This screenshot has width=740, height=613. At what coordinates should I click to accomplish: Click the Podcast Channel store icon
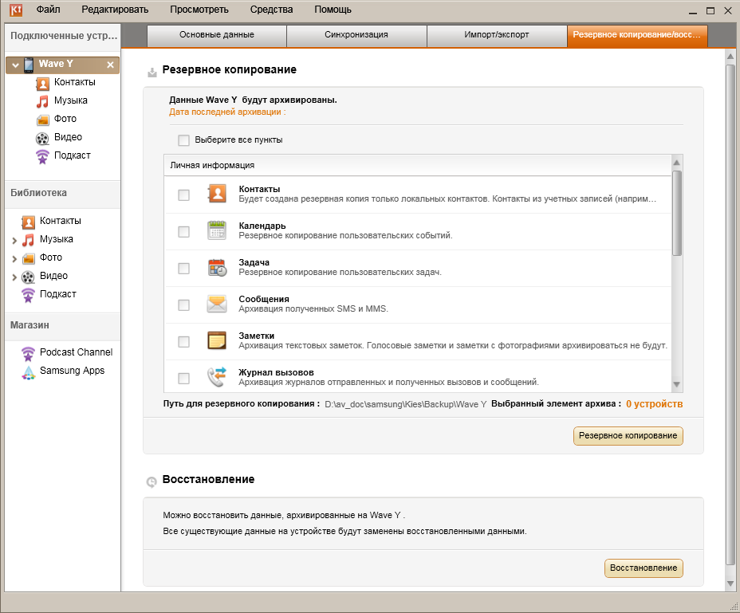tap(28, 352)
